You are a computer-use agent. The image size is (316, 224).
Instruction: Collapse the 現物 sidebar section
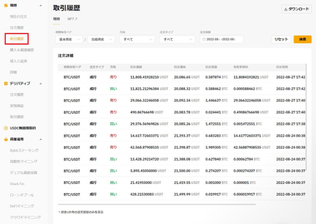[x=41, y=5]
